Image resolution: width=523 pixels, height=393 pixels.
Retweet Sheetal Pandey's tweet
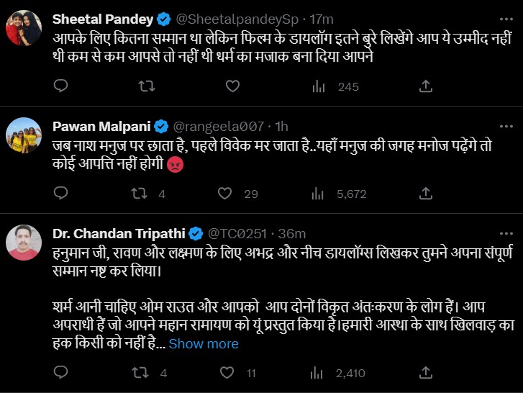(x=146, y=86)
